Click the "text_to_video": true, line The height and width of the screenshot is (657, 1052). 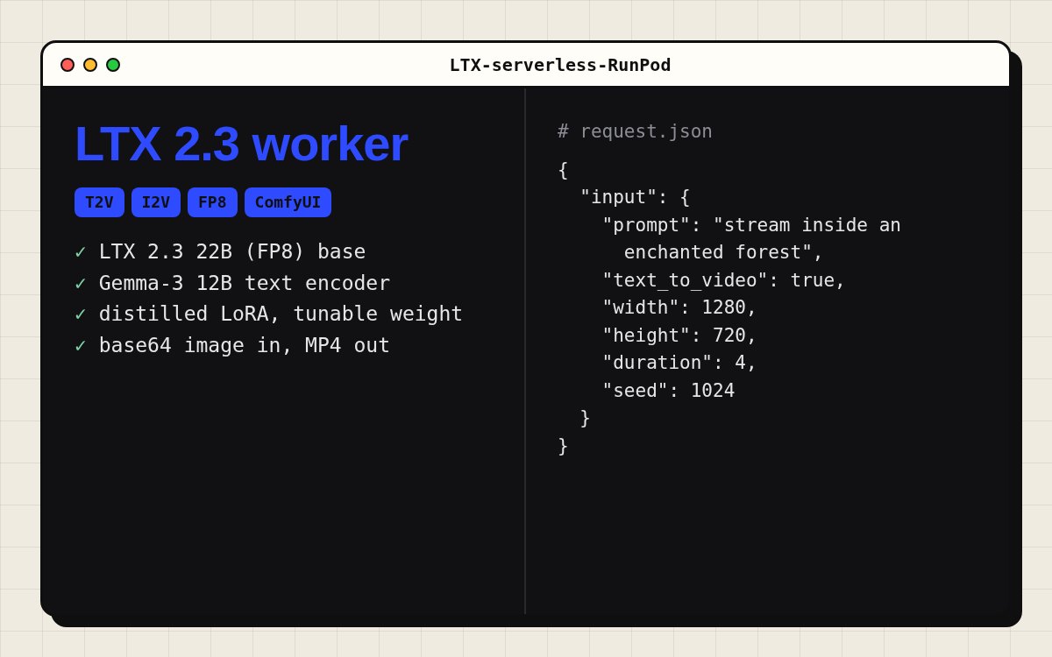click(x=723, y=280)
